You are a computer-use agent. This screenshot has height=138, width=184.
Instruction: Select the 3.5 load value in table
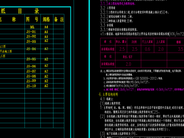click(x=181, y=49)
